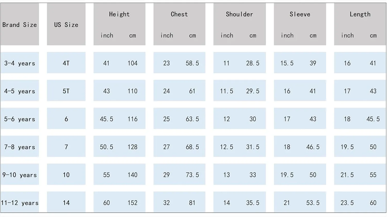This screenshot has height=217, width=387.
Task: Select the Length column header
Action: [x=360, y=14]
